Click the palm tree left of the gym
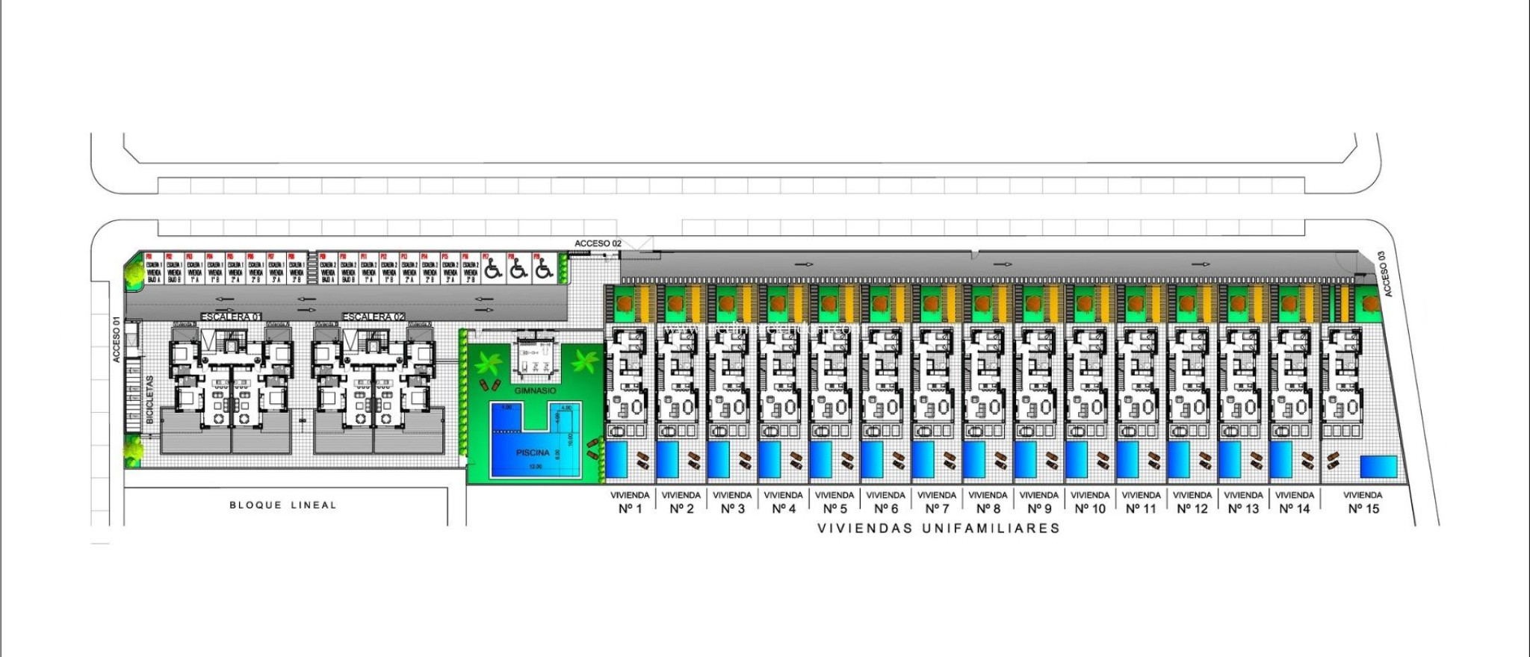Viewport: 1530px width, 657px height. [487, 364]
